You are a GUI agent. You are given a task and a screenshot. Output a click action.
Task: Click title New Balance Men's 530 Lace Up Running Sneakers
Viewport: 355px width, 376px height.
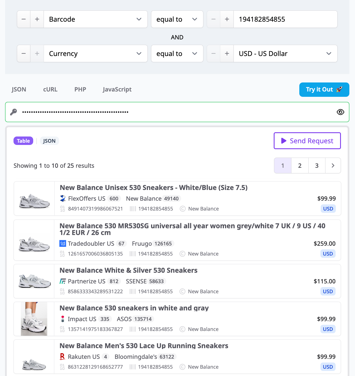tap(144, 346)
